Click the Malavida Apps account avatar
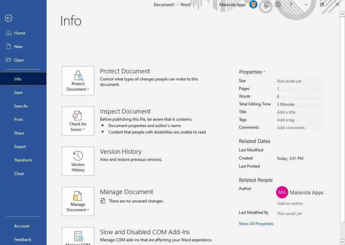Viewport: 345px width, 245px height. 252,5
